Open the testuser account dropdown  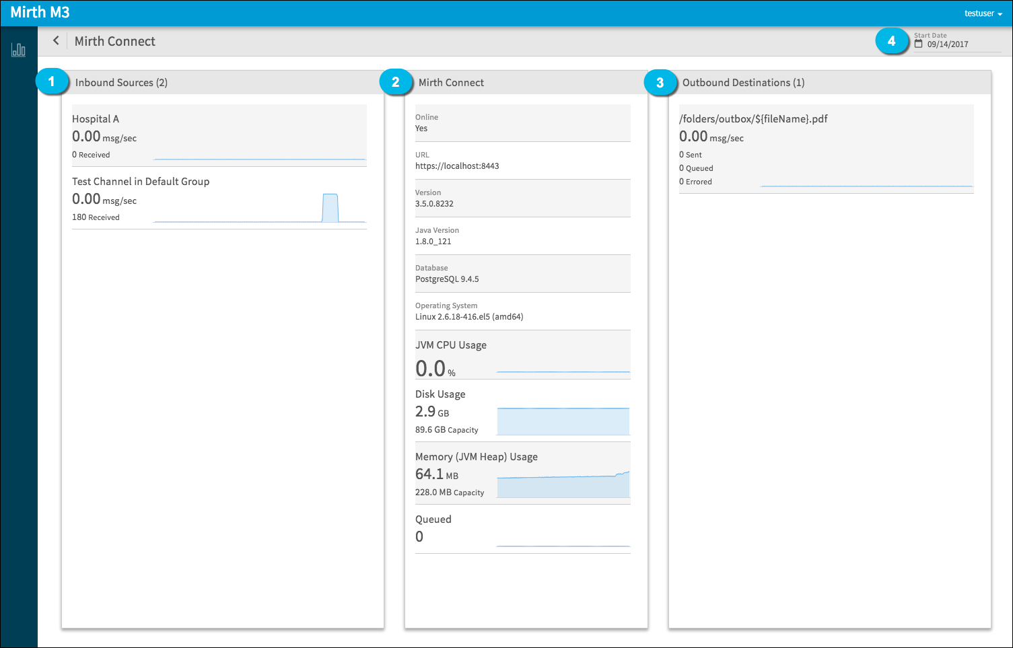point(983,13)
